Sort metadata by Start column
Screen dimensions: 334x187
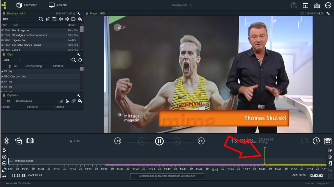pyautogui.click(x=4, y=25)
